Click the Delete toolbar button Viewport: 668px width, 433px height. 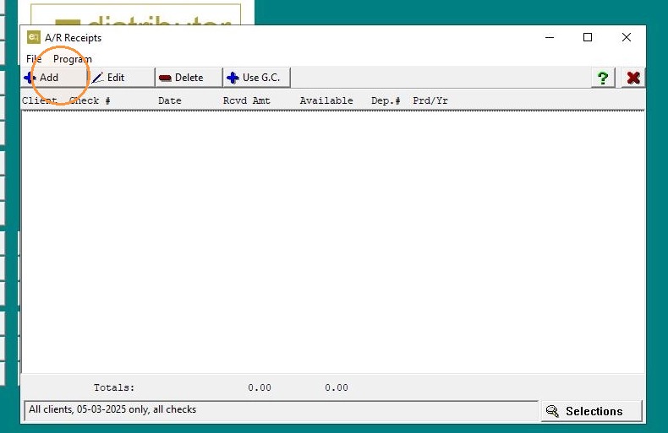coord(189,78)
